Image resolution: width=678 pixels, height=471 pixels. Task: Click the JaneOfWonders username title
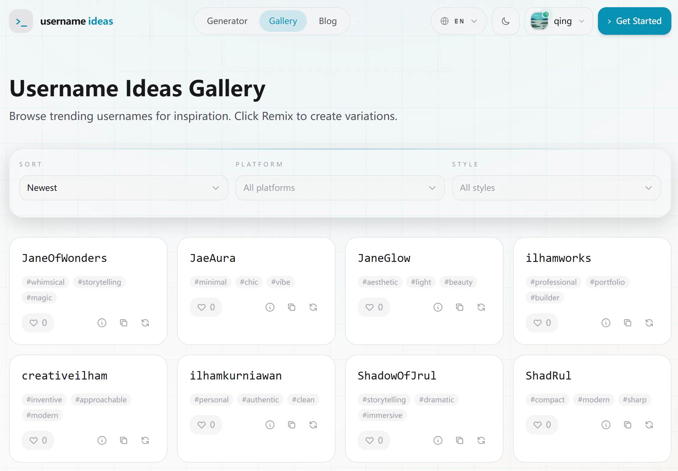click(64, 258)
